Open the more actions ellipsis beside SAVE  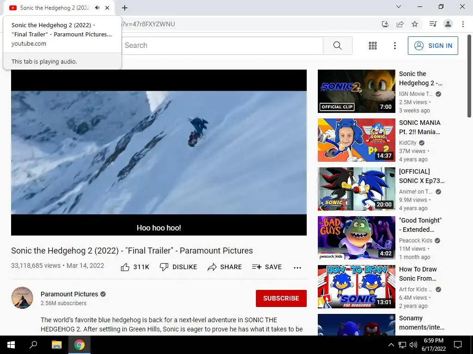pos(297,267)
